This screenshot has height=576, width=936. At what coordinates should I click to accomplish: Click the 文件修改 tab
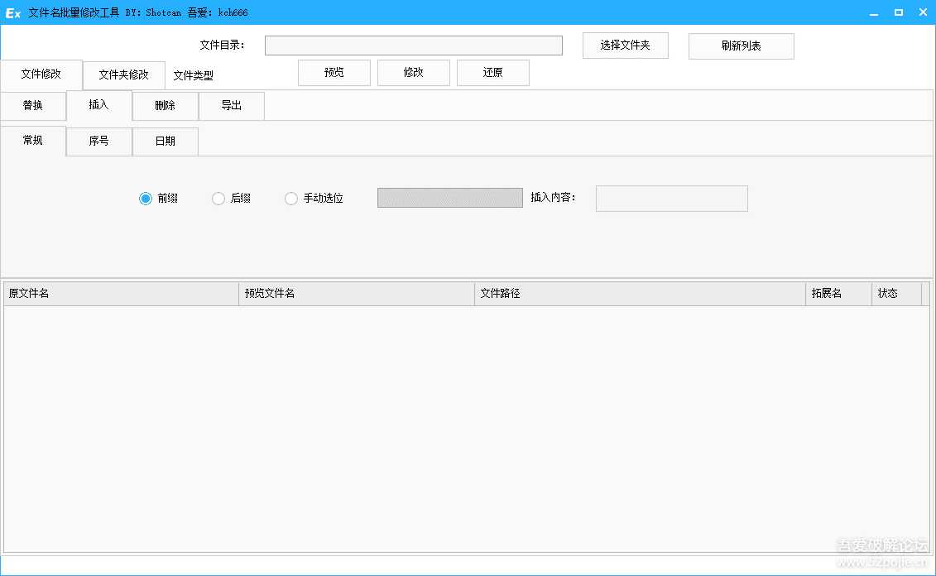click(x=41, y=74)
